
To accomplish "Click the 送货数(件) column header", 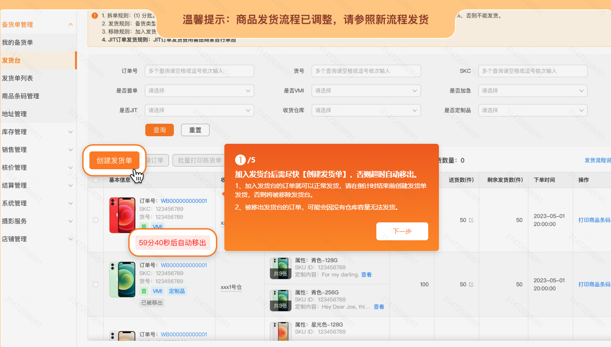I will (x=461, y=180).
